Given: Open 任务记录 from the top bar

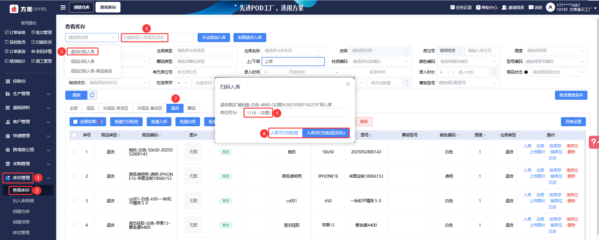Looking at the screenshot, I should point(461,7).
